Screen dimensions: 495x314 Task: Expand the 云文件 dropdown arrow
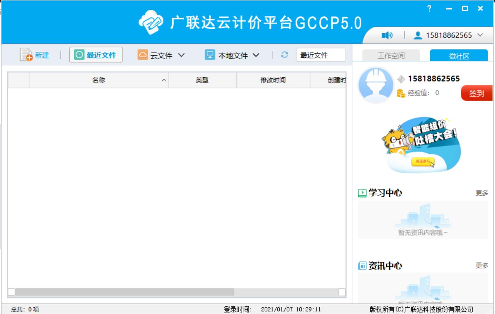click(x=181, y=55)
